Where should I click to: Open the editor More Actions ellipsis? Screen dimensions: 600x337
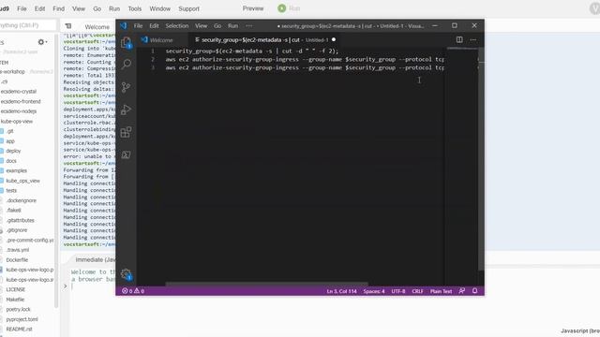[473, 39]
